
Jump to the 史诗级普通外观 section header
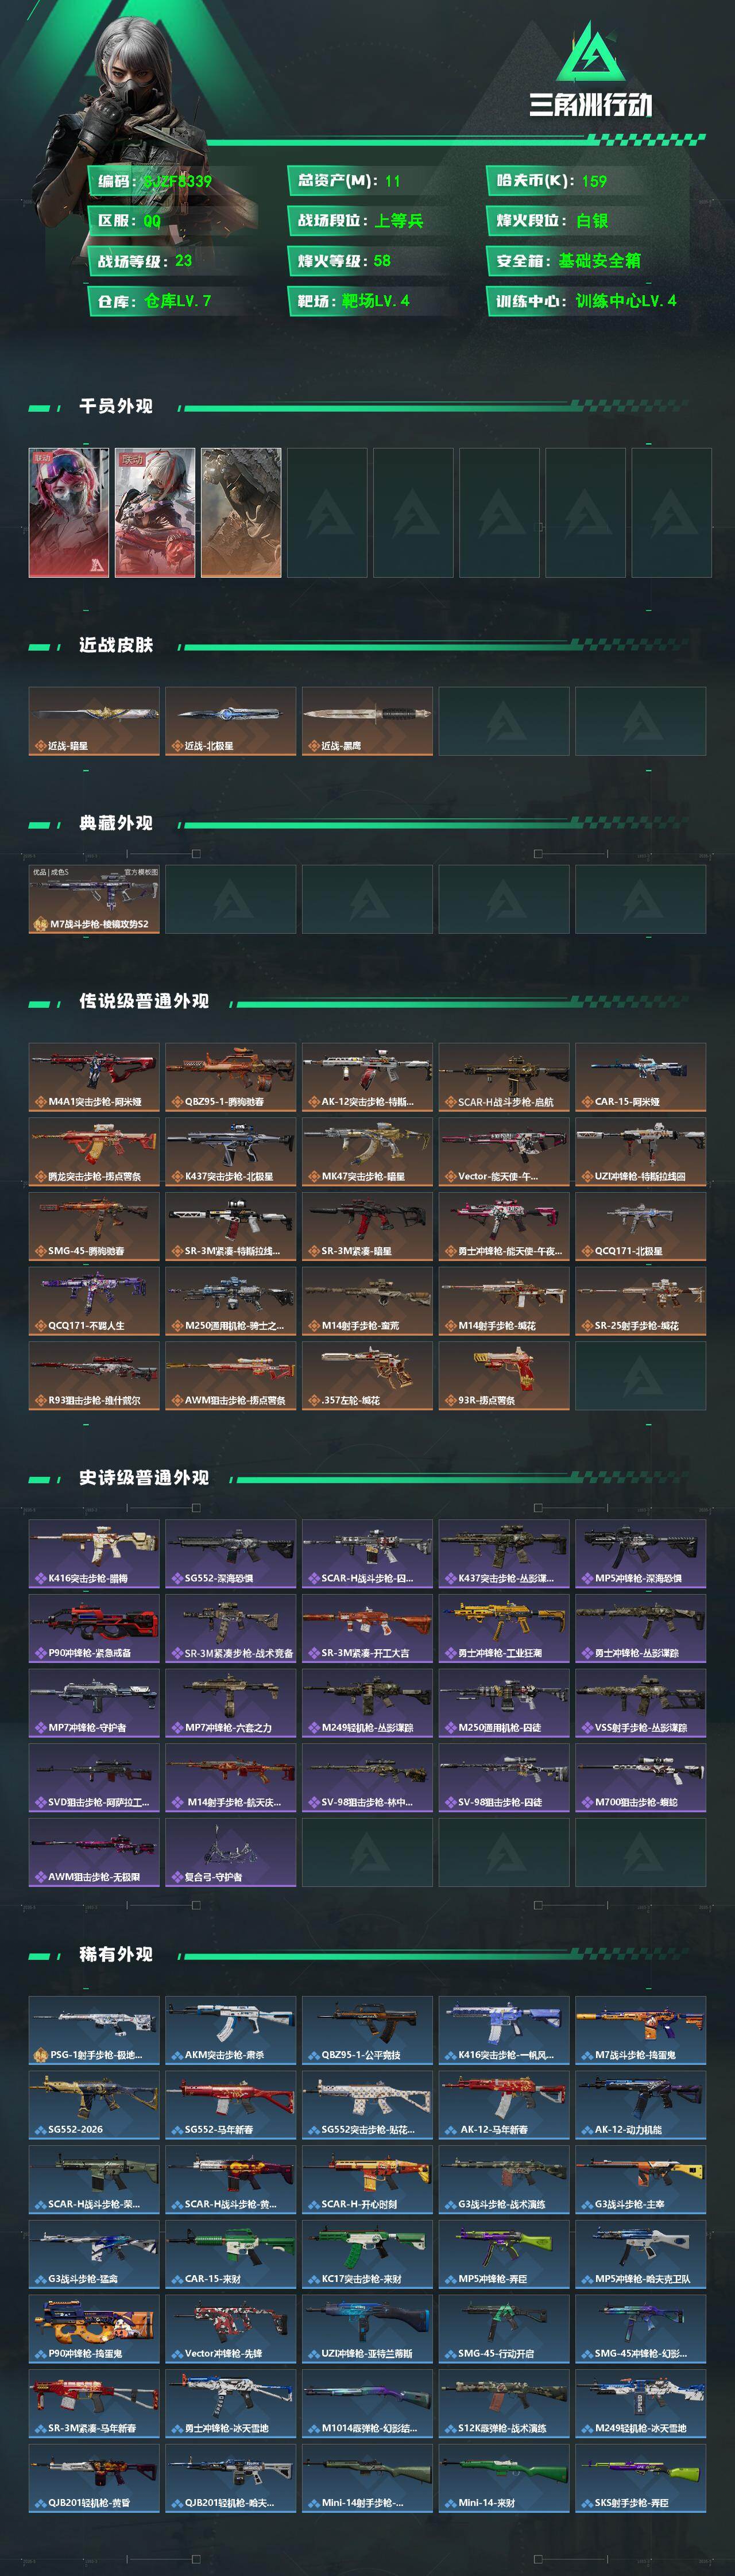[x=144, y=1477]
